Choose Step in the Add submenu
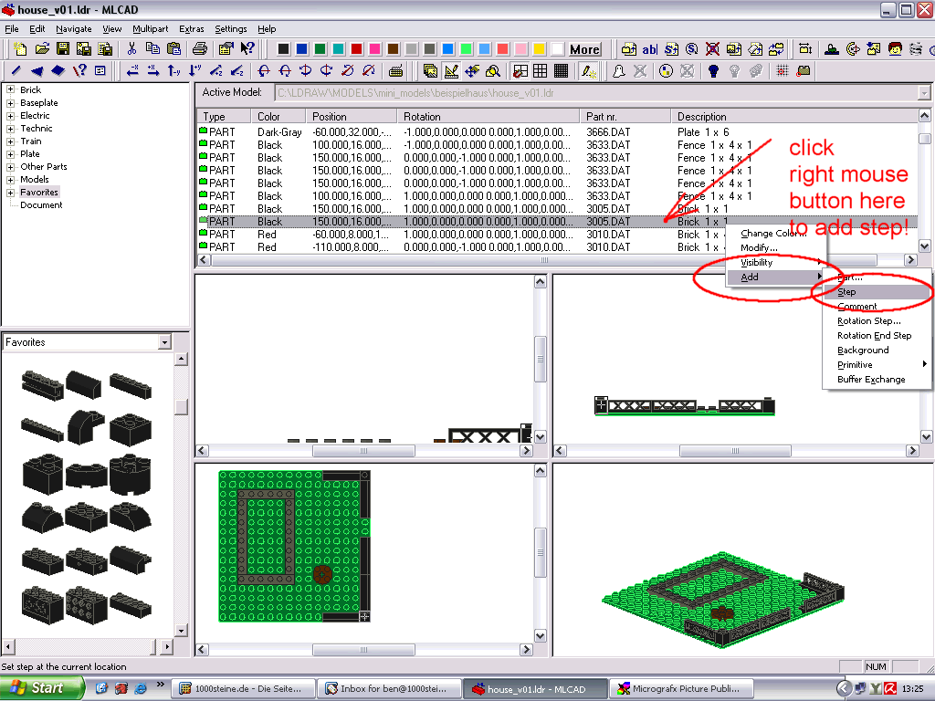Viewport: 935px width, 701px height. (x=877, y=292)
